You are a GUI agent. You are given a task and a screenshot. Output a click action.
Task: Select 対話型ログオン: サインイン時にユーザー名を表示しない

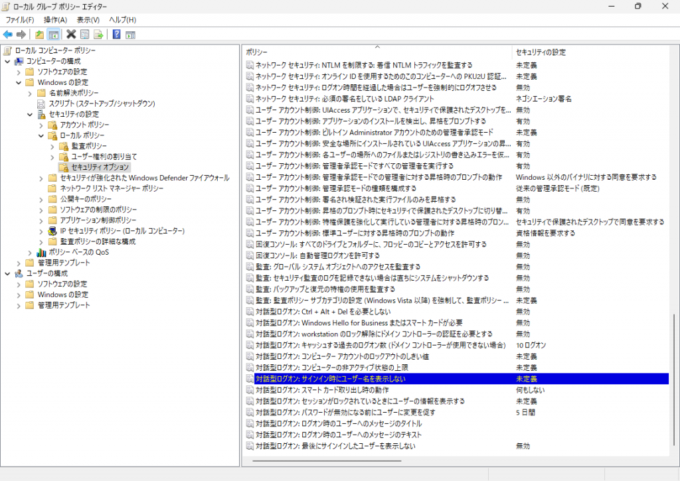pos(457,379)
